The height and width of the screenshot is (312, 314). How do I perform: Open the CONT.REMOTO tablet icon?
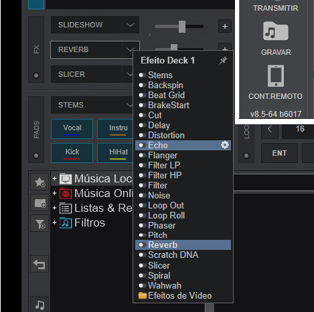[276, 75]
